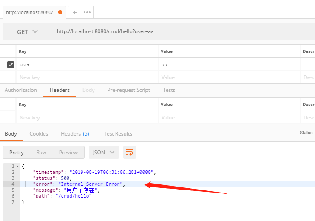Collapse the JSON root object on line 1

[x=17, y=166]
